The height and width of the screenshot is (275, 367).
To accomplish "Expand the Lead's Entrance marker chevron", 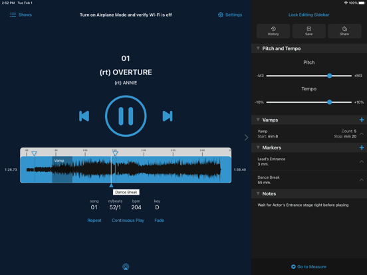I will (x=362, y=161).
